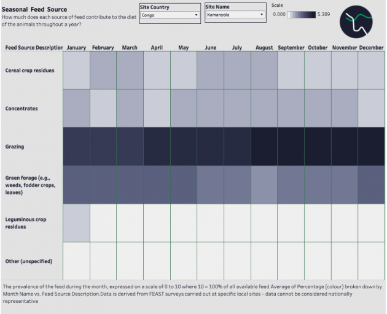Image resolution: width=387 pixels, height=314 pixels.
Task: Click the Feed Source Description header
Action: [34, 48]
